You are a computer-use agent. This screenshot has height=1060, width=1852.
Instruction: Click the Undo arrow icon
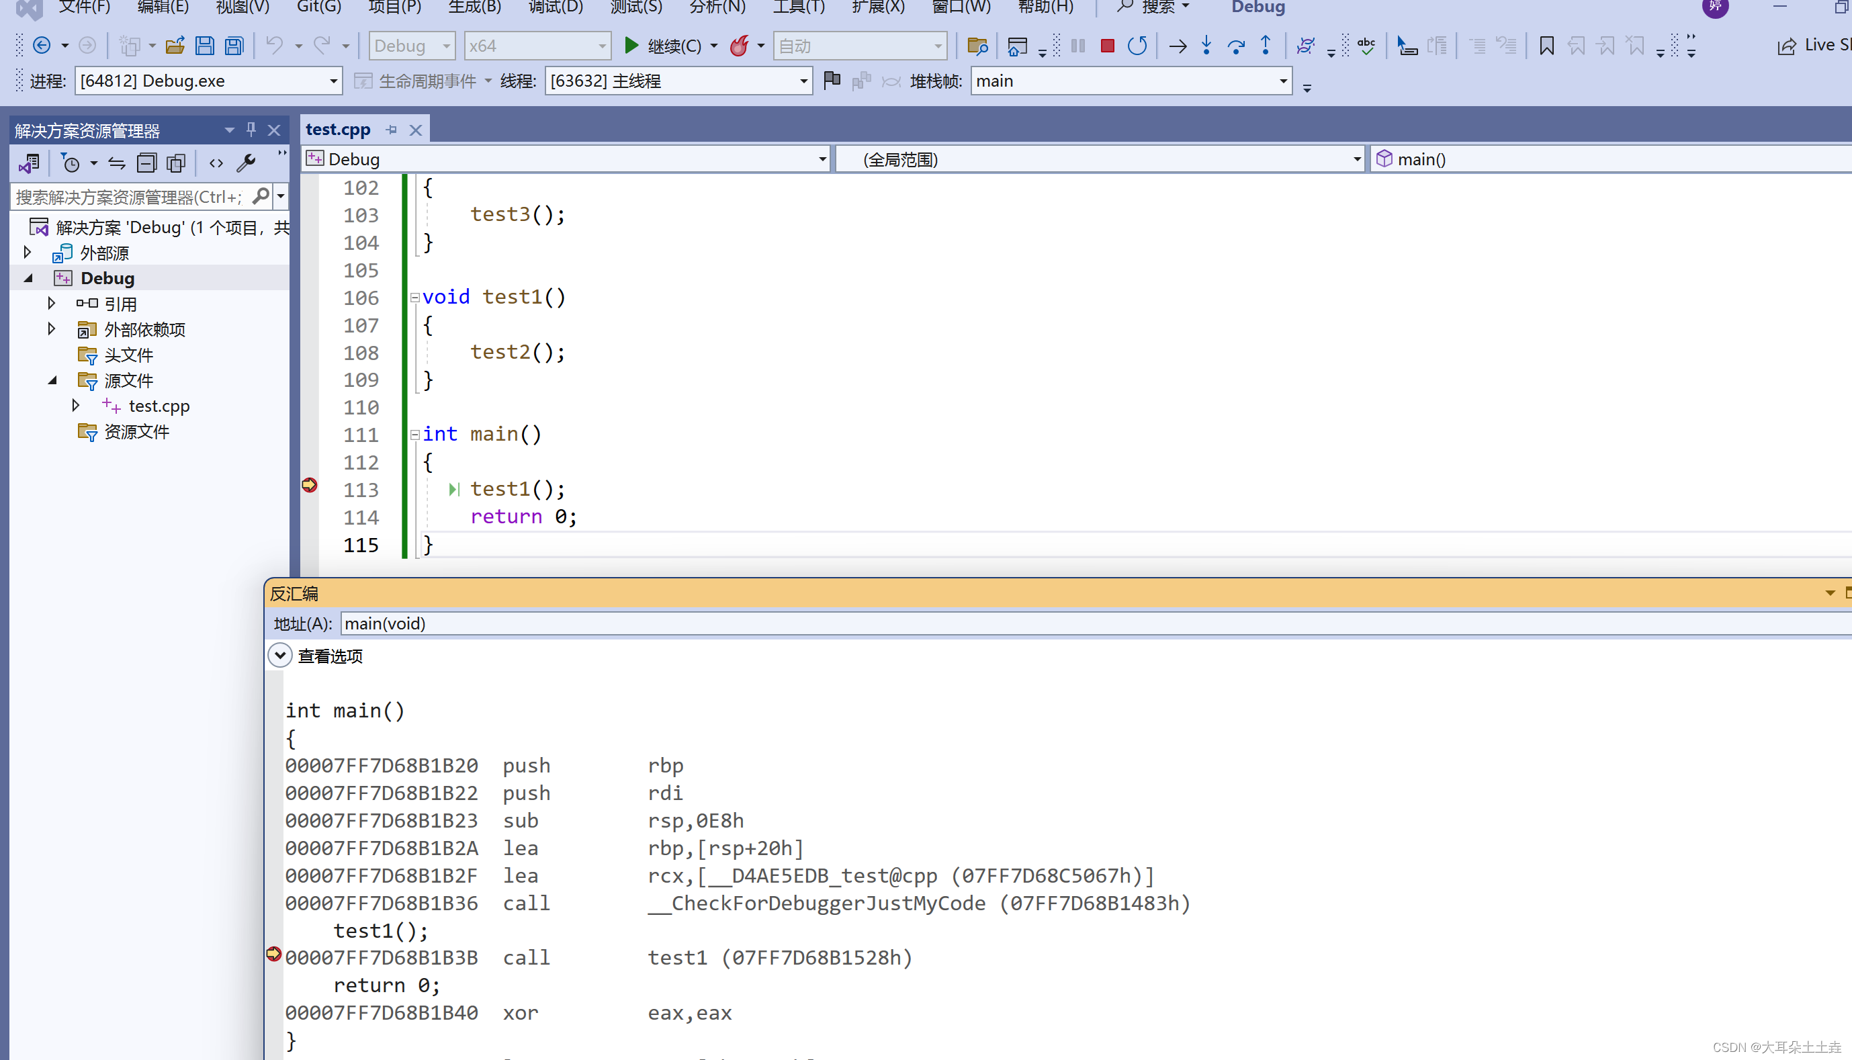[275, 46]
